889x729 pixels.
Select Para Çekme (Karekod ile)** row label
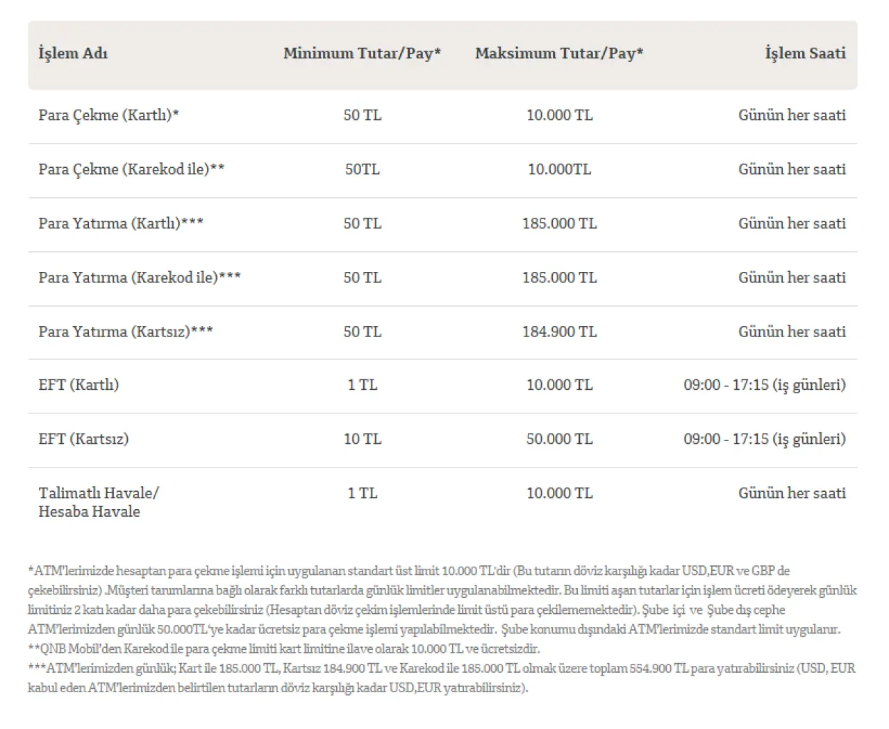[131, 169]
